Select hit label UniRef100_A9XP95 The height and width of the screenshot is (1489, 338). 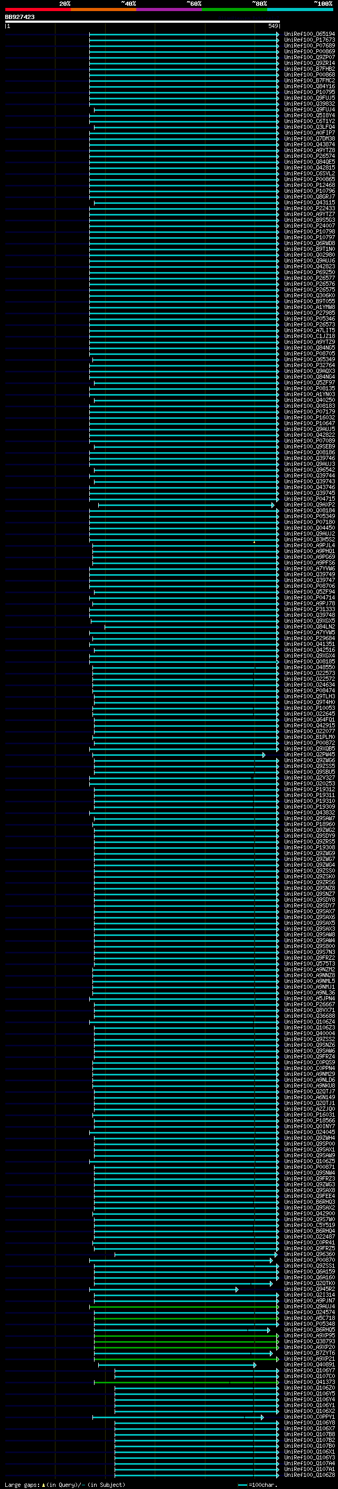pyautogui.click(x=309, y=1335)
